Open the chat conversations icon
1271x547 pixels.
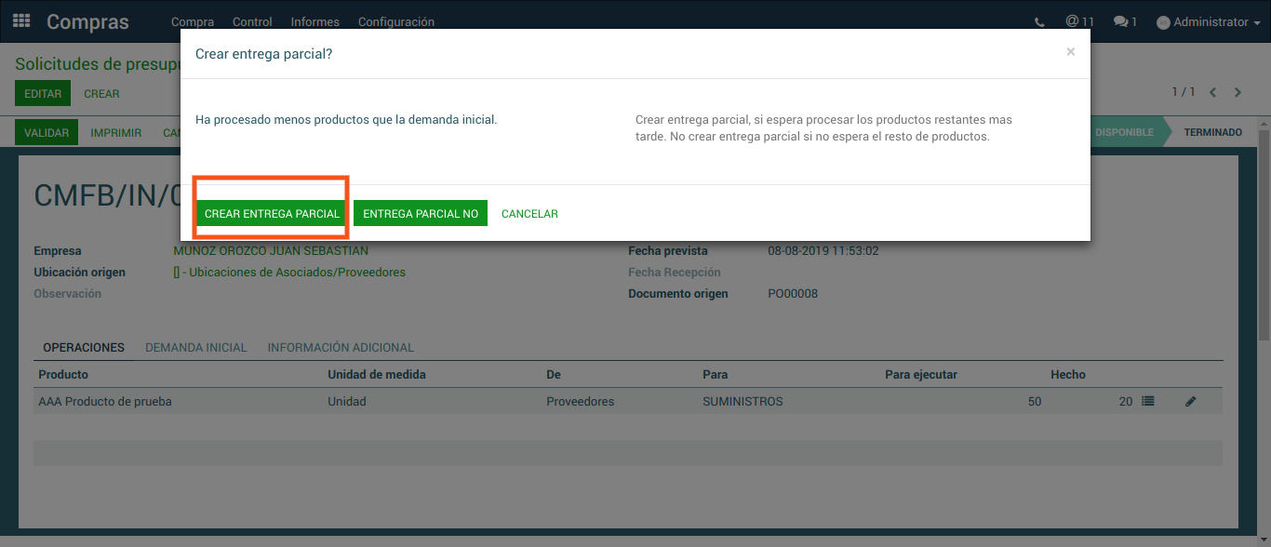tap(1125, 21)
